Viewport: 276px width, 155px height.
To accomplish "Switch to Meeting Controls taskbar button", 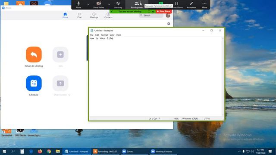I will pyautogui.click(x=163, y=151).
